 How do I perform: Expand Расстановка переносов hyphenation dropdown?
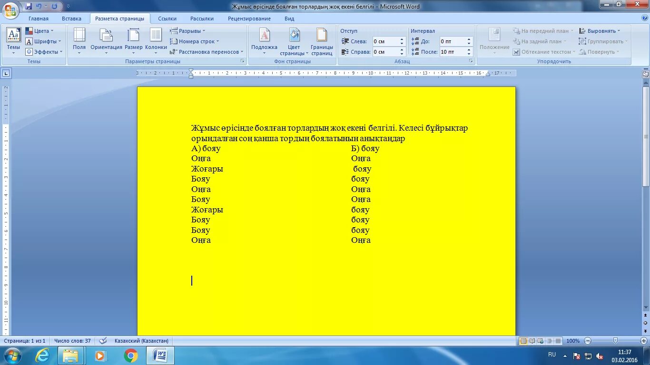pyautogui.click(x=207, y=52)
